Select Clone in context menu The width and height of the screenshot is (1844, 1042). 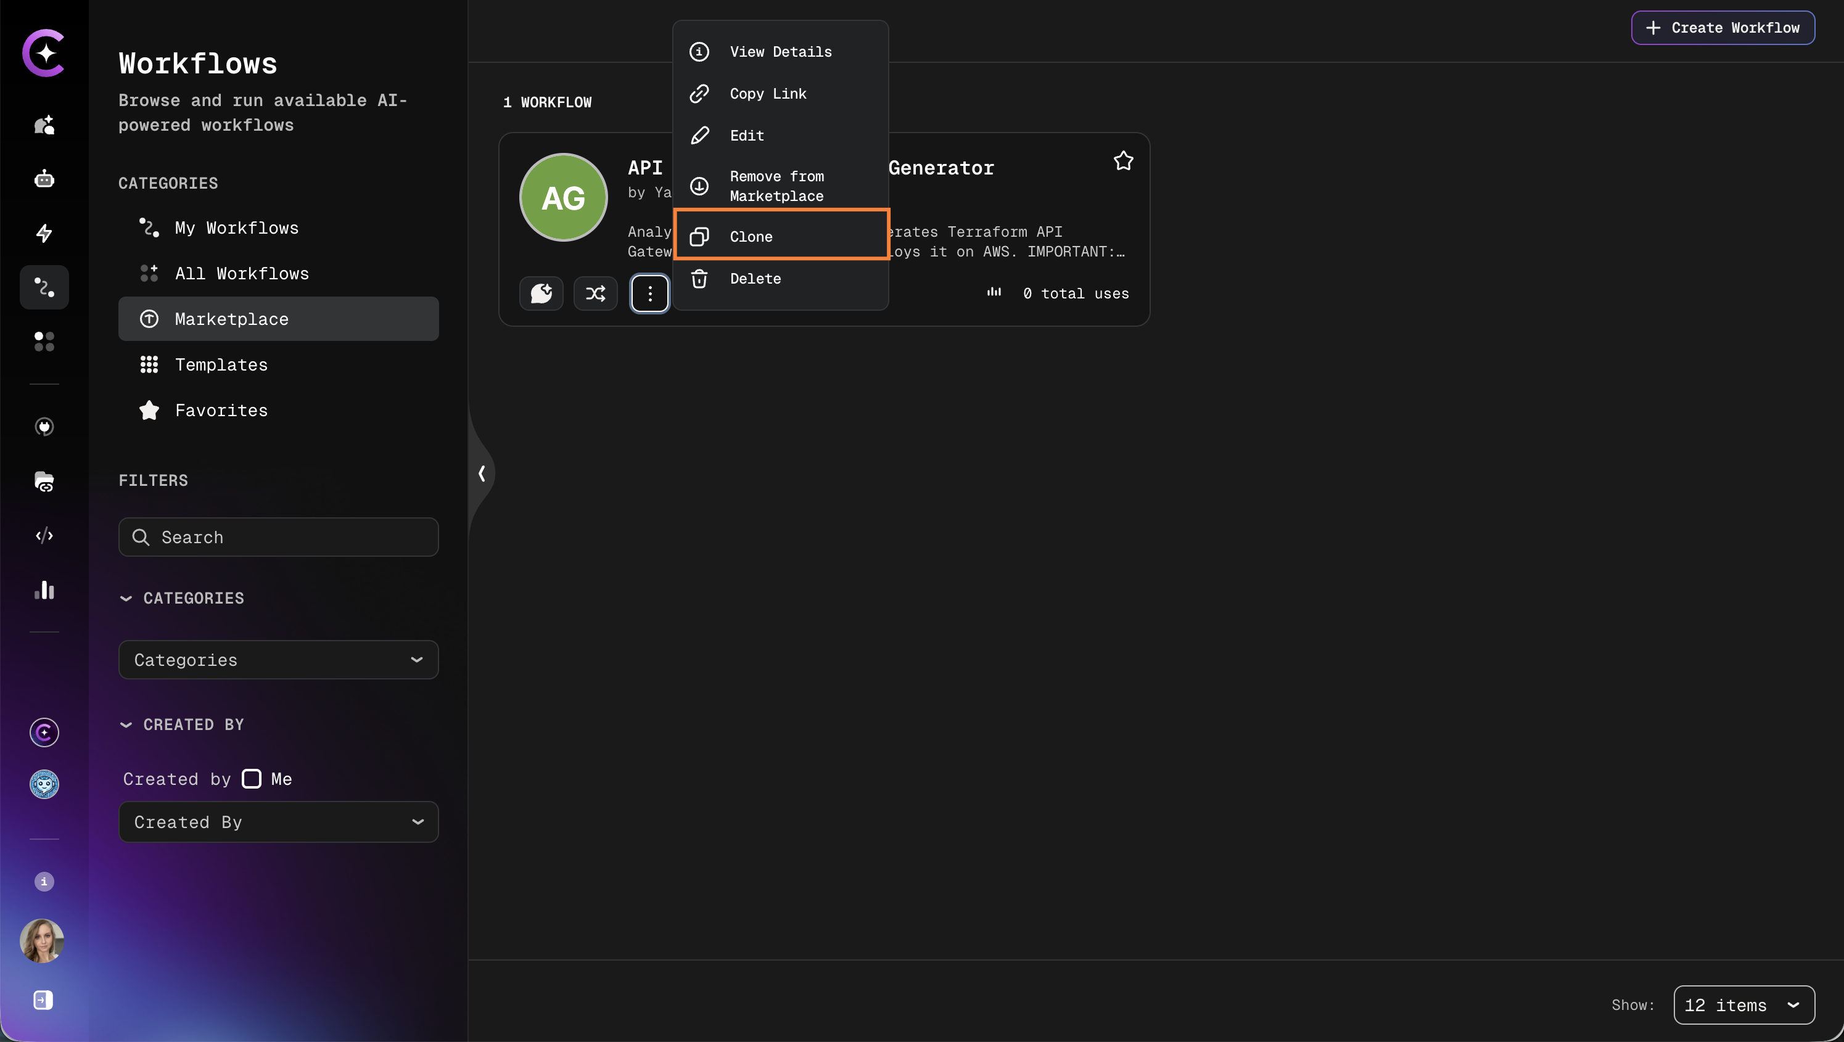click(781, 236)
